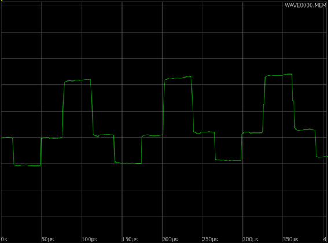Click the second high plateau of the green waveform
Image resolution: width=328 pixels, height=243 pixels.
[x=178, y=78]
